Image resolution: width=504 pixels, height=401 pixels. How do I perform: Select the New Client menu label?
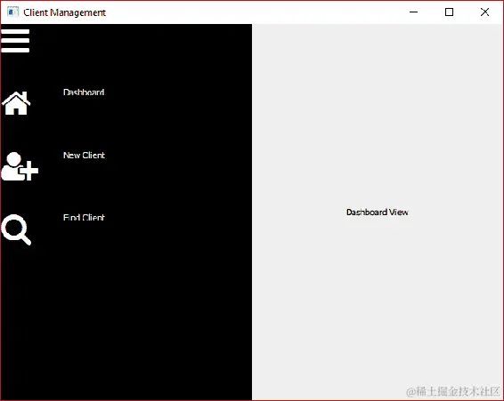(x=84, y=155)
